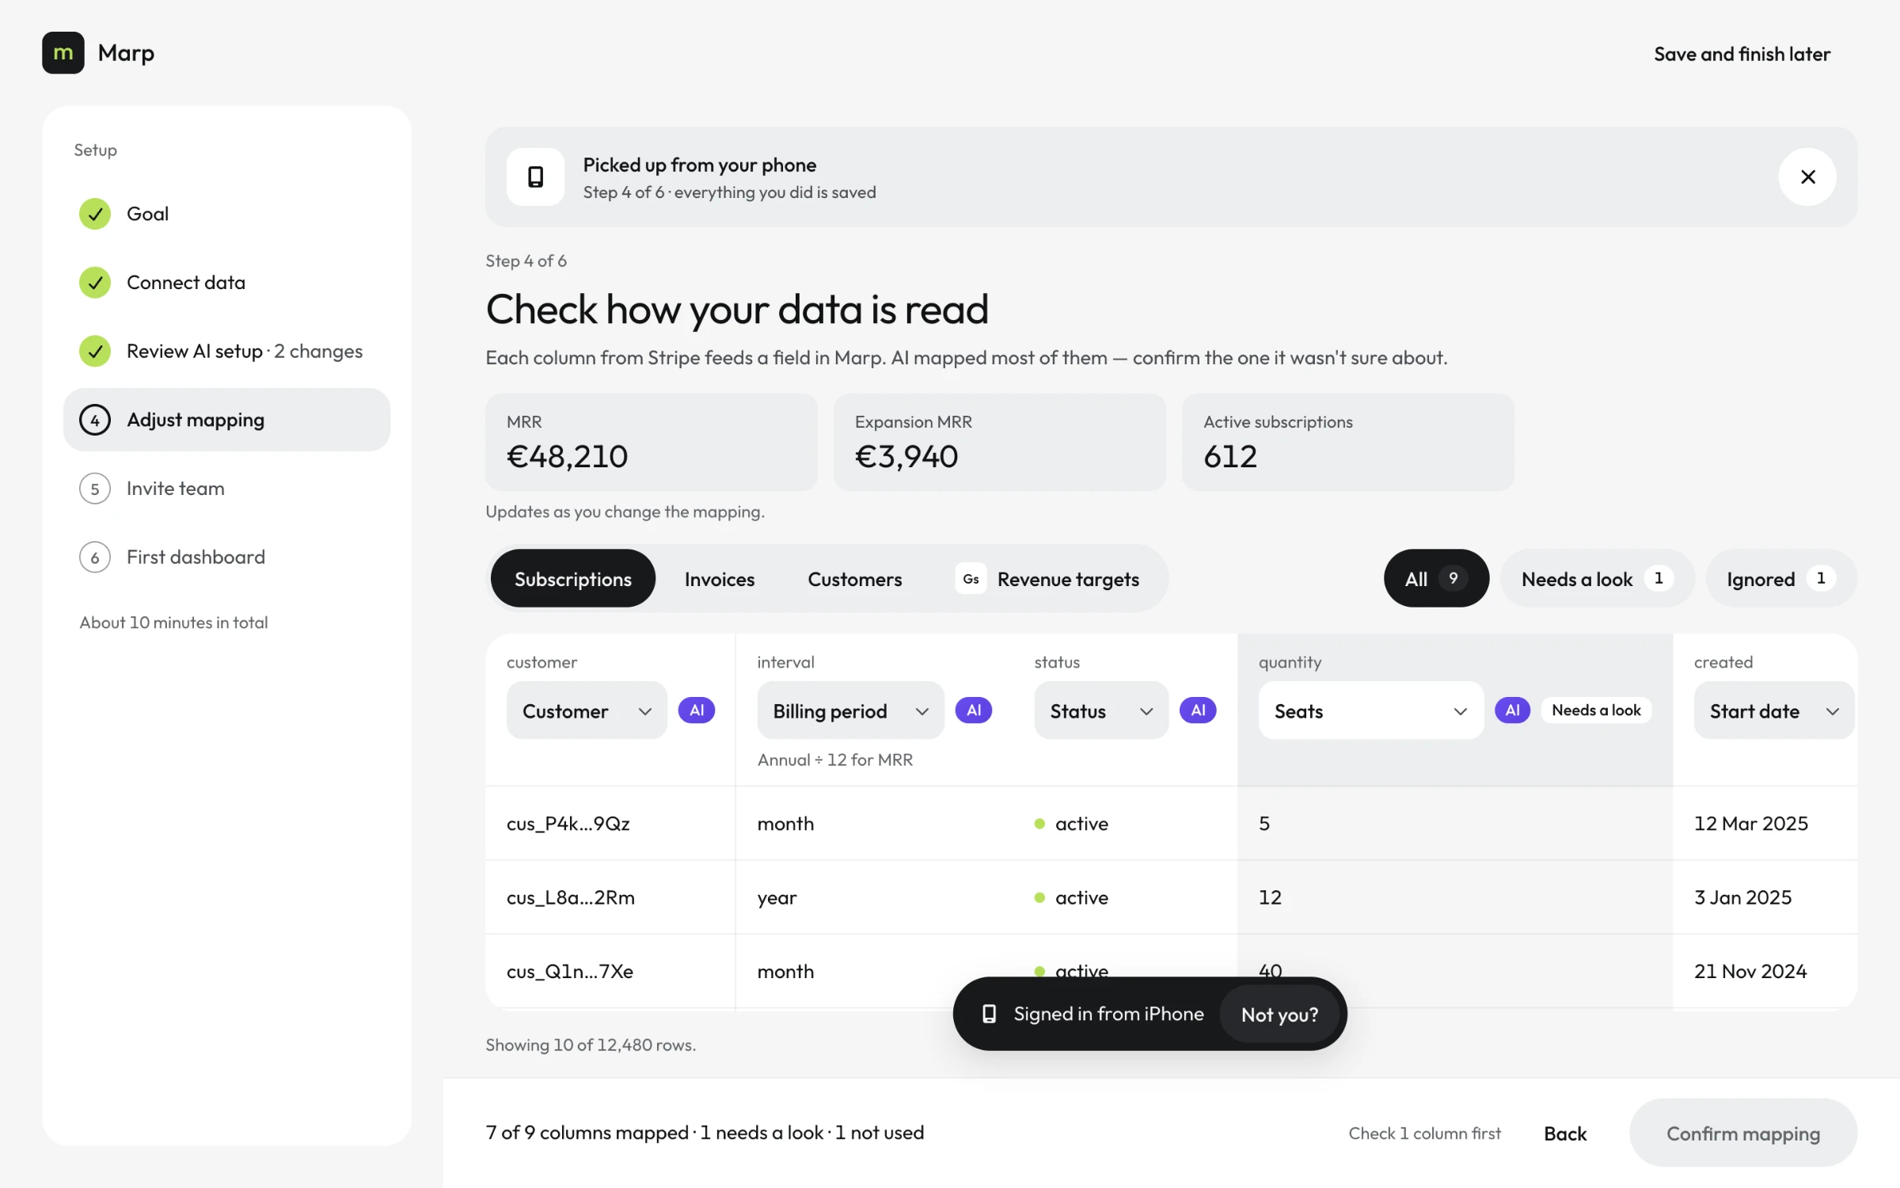Switch to the Revenue targets tab
This screenshot has width=1900, height=1188.
tap(1047, 579)
